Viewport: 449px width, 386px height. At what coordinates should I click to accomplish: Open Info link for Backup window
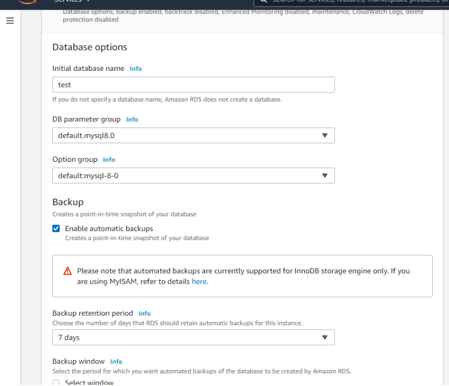116,362
